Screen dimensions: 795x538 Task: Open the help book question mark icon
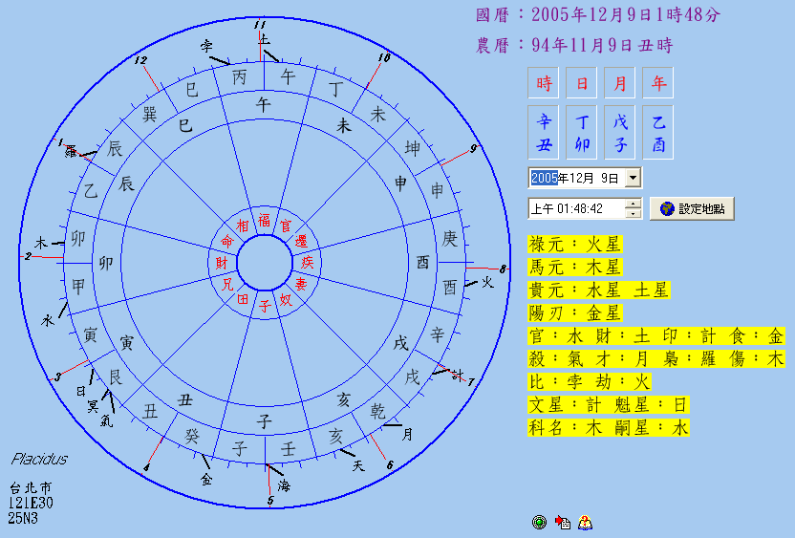[585, 522]
